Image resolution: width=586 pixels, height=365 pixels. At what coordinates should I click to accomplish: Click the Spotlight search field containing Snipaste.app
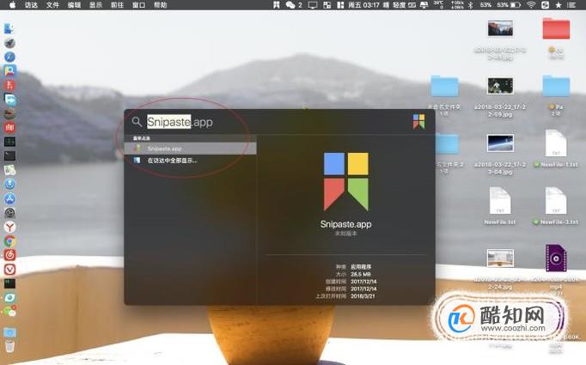pyautogui.click(x=275, y=122)
